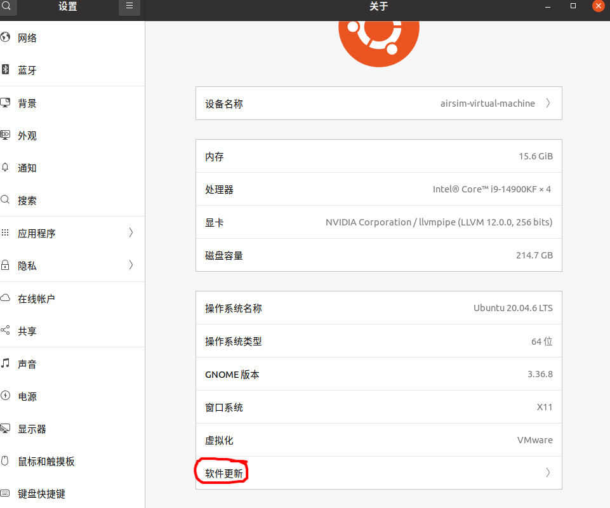
Task: Open 键盘快捷键 in the sidebar
Action: 72,493
